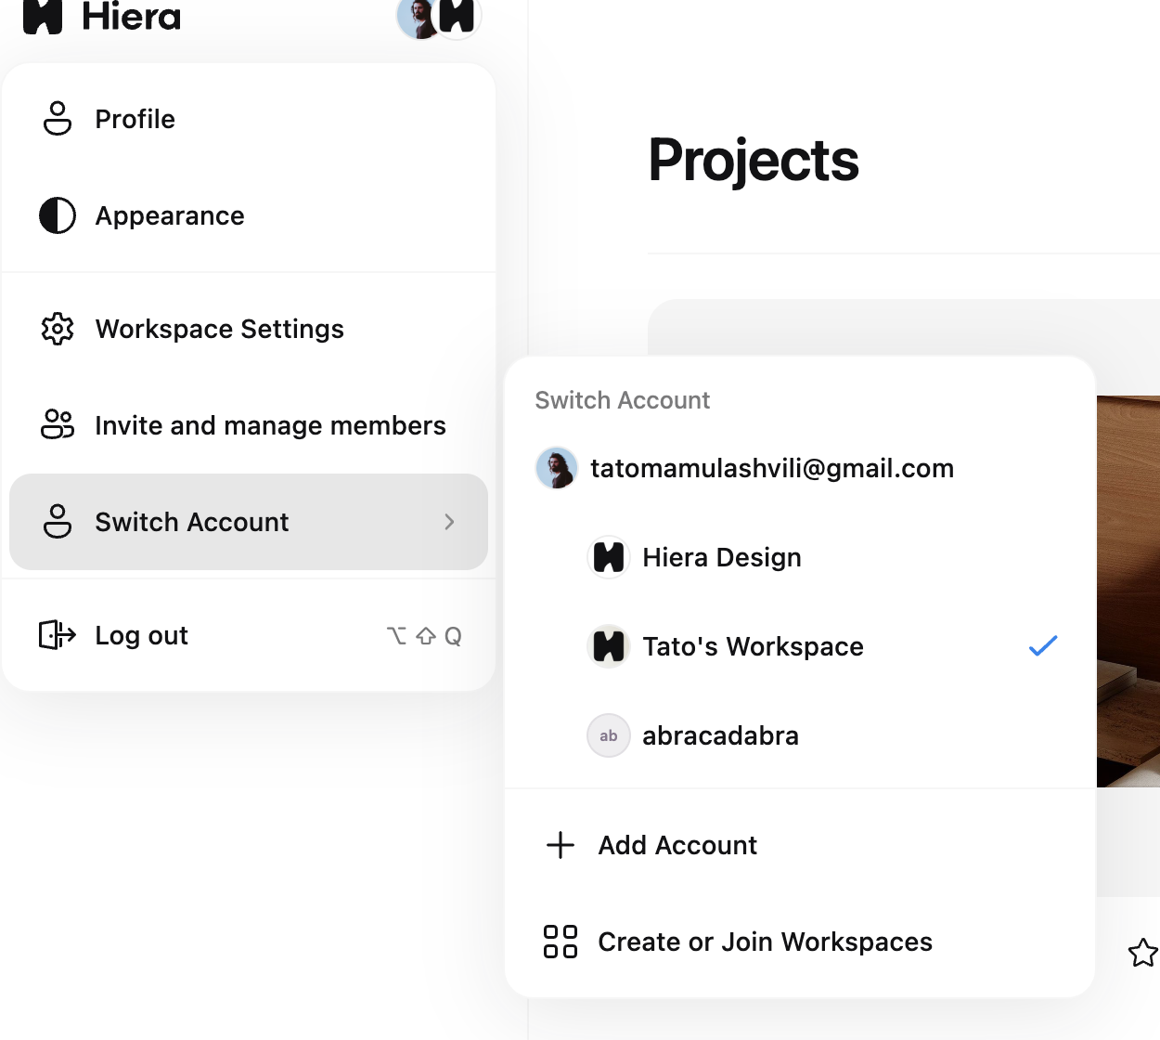Click the Profile person icon

(58, 119)
